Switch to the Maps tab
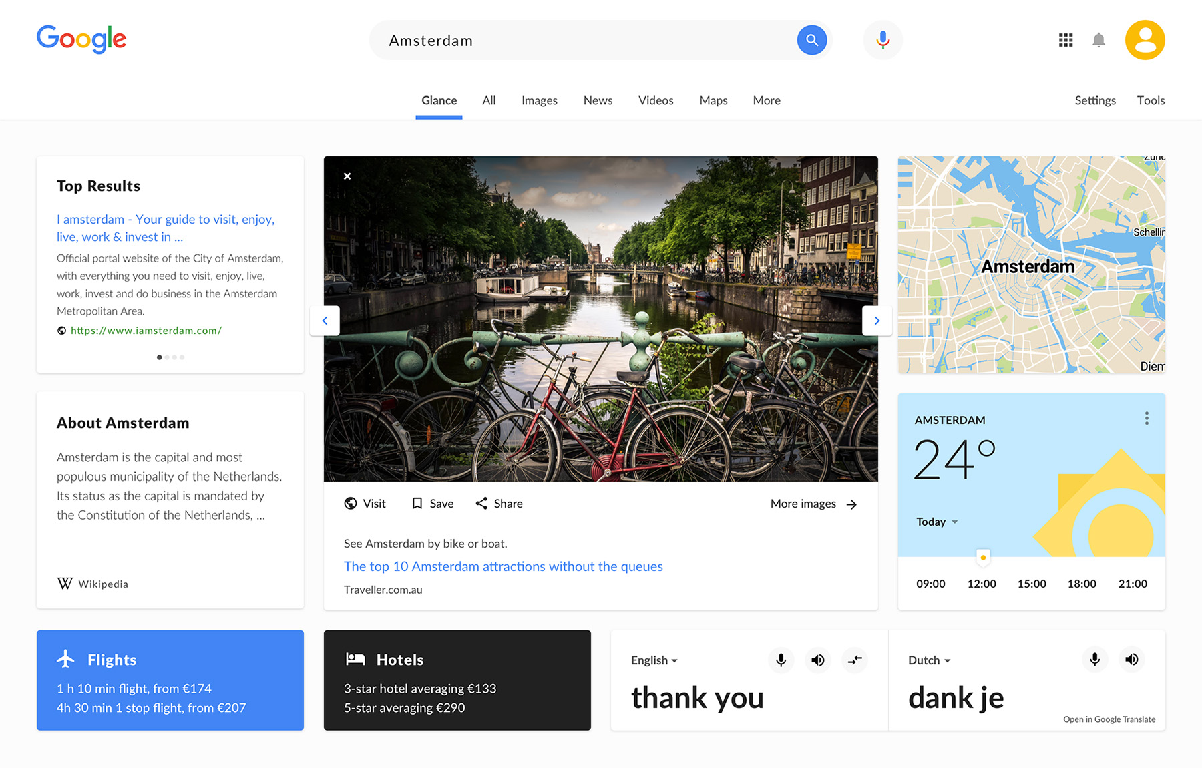1202x768 pixels. 713,100
